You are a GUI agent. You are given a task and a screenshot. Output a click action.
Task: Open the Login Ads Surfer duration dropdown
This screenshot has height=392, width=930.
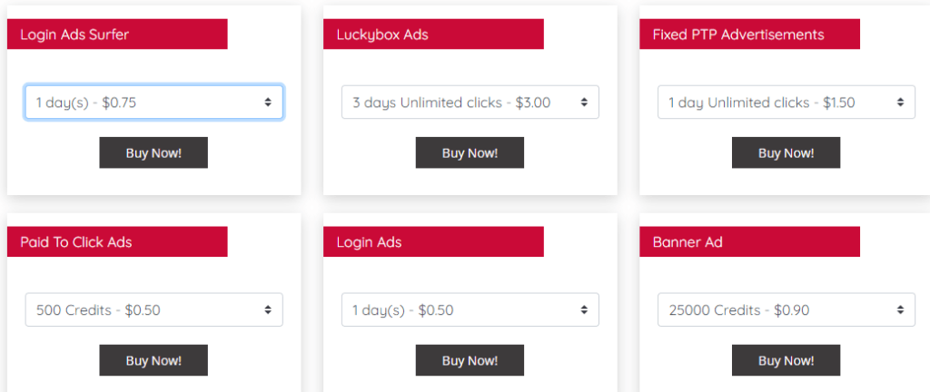pyautogui.click(x=153, y=103)
